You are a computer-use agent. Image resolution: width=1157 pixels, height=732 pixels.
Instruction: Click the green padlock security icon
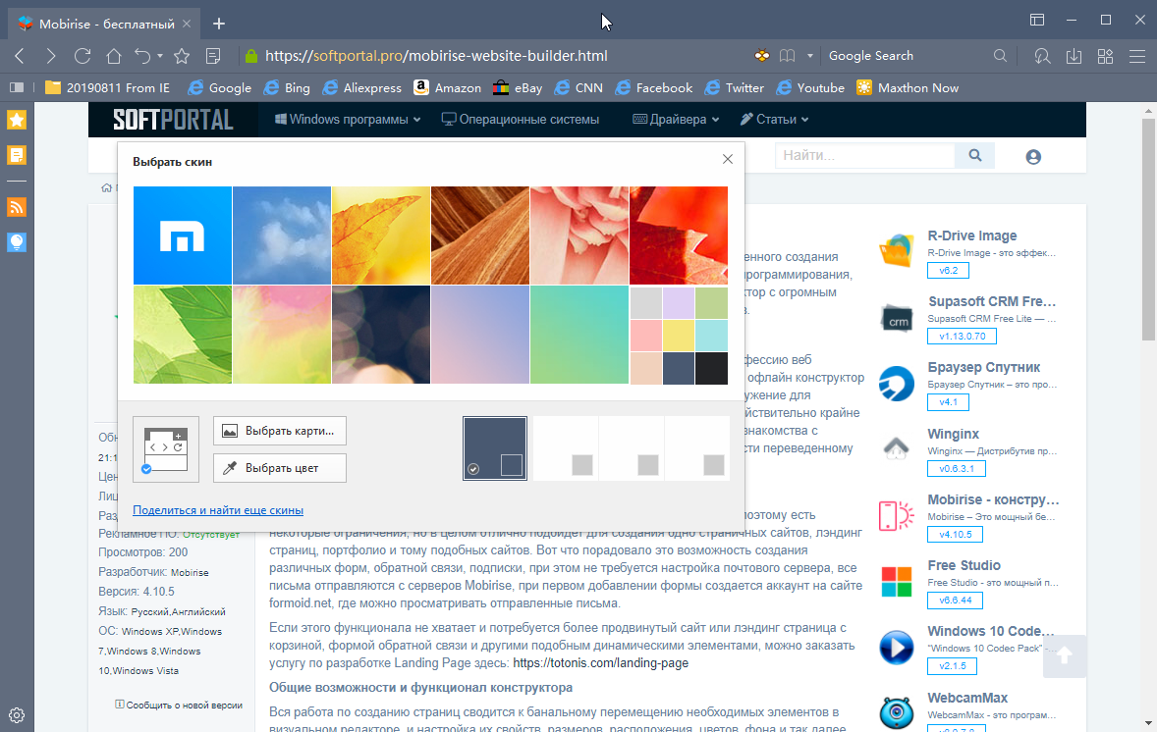tap(250, 56)
